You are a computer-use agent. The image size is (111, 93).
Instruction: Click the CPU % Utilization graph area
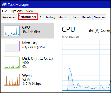[x=86, y=65]
